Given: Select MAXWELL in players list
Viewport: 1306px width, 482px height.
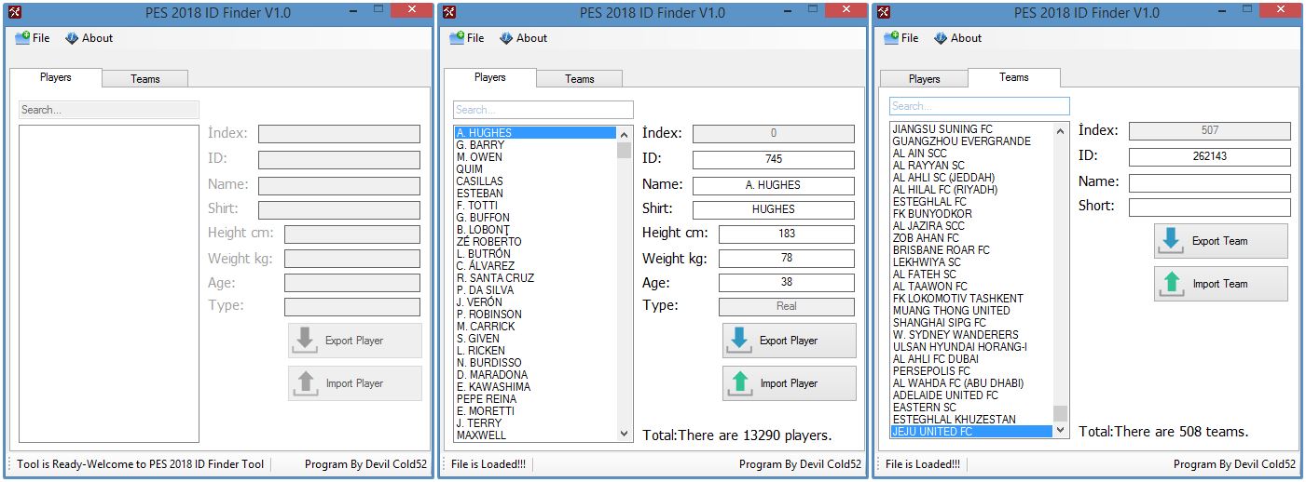Looking at the screenshot, I should point(535,435).
